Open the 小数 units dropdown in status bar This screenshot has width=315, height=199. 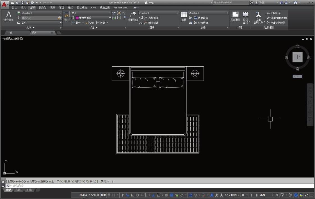267,195
